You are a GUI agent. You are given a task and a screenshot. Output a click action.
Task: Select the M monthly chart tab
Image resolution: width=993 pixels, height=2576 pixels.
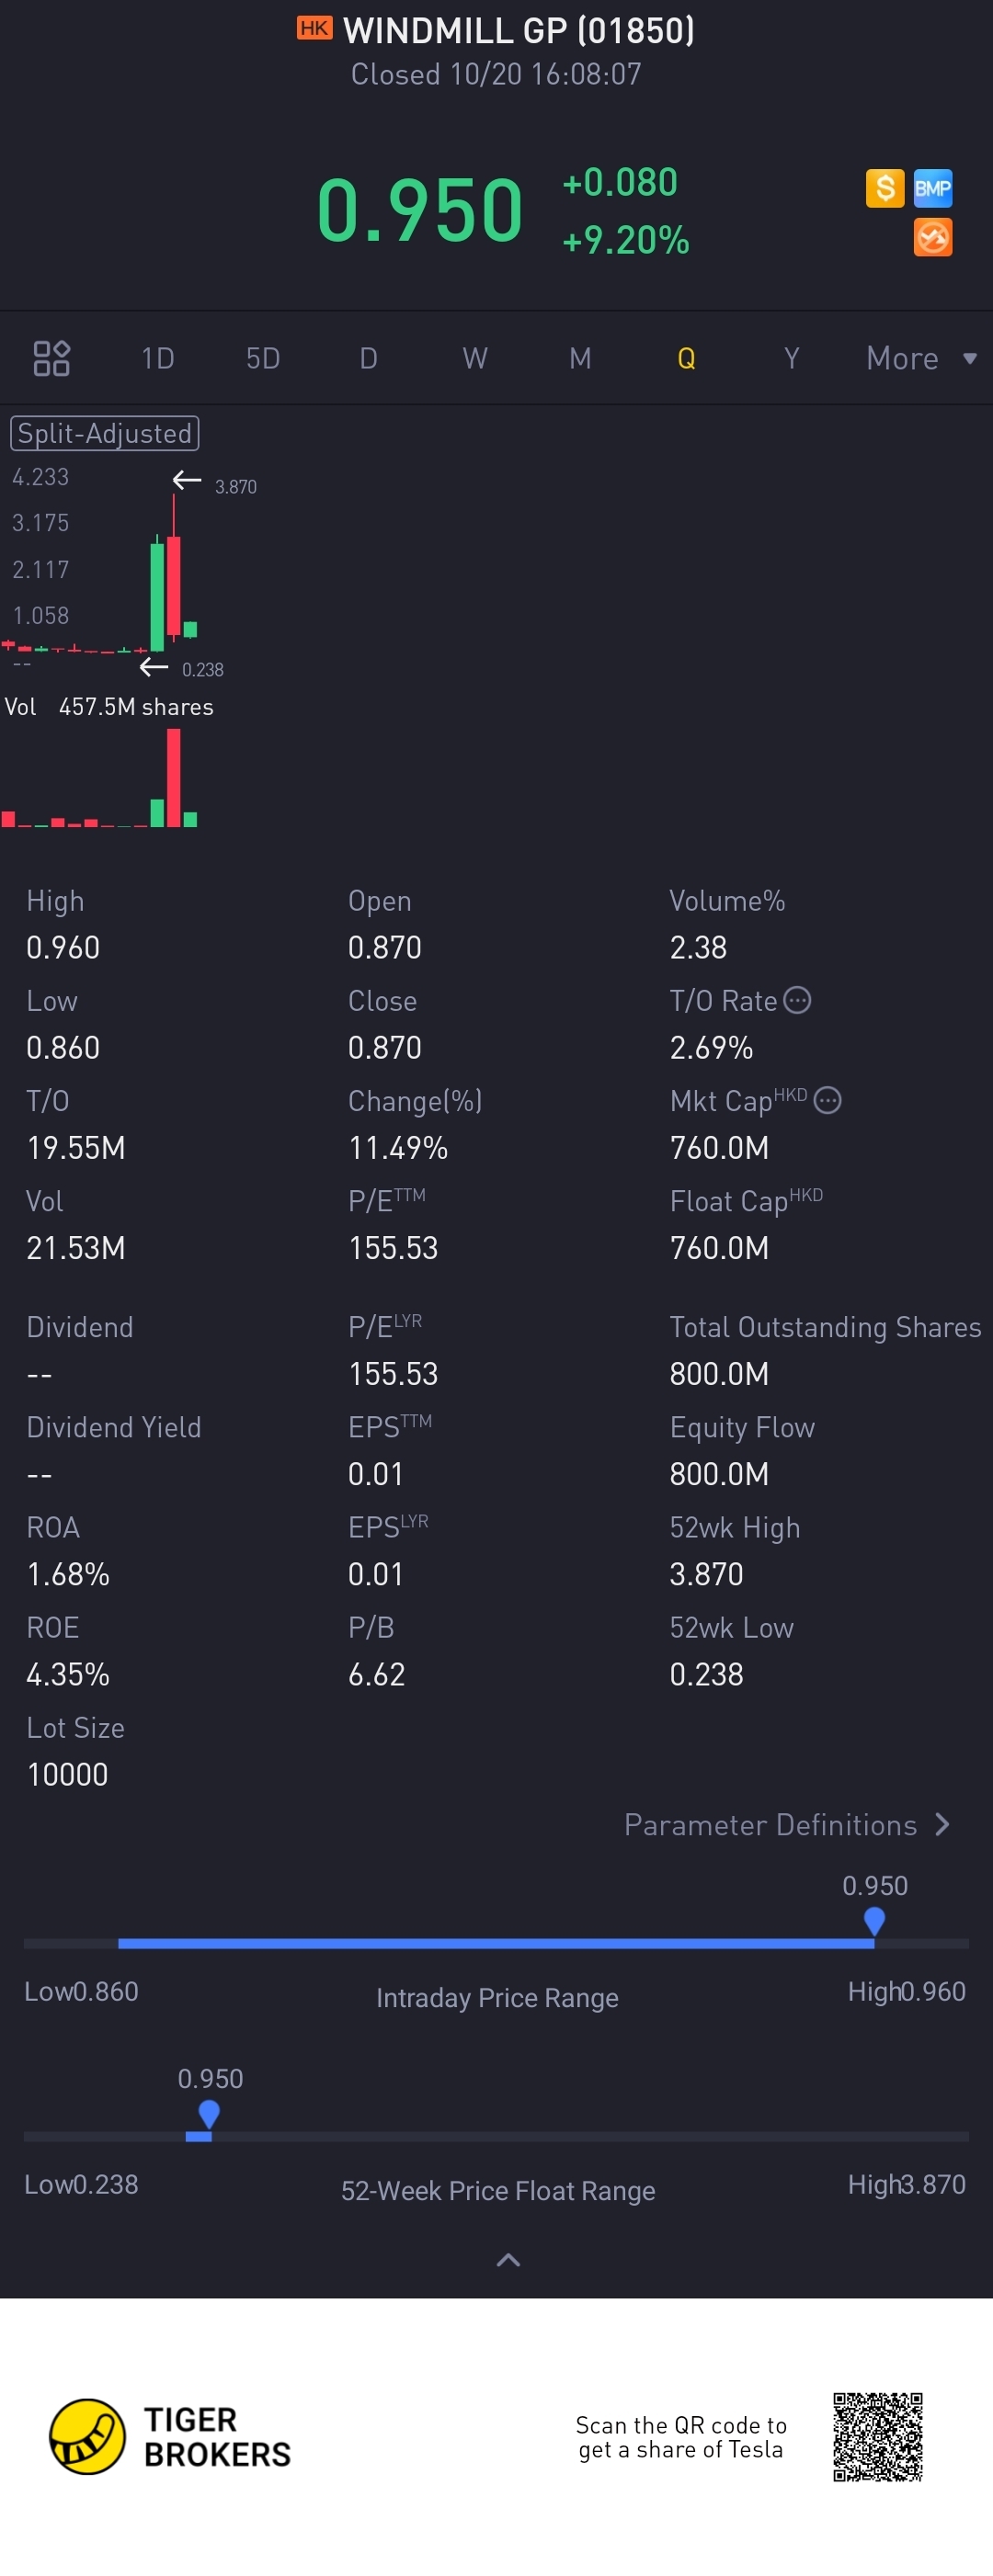coord(580,358)
